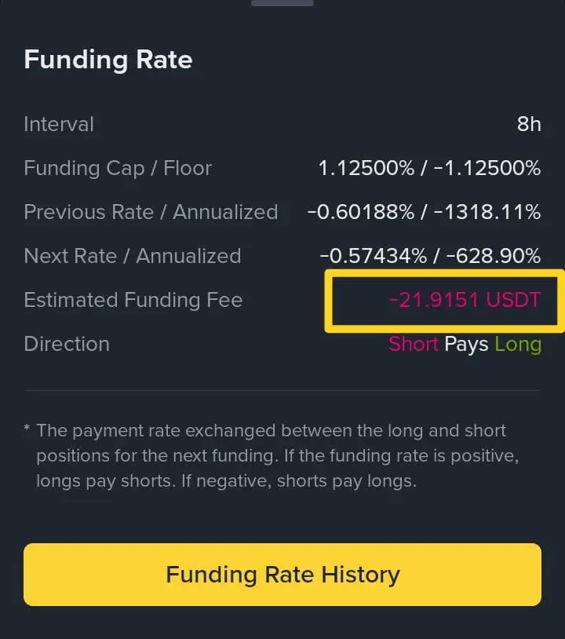Image resolution: width=565 pixels, height=639 pixels.
Task: Tap the drag handle atop the sheet
Action: pyautogui.click(x=282, y=3)
